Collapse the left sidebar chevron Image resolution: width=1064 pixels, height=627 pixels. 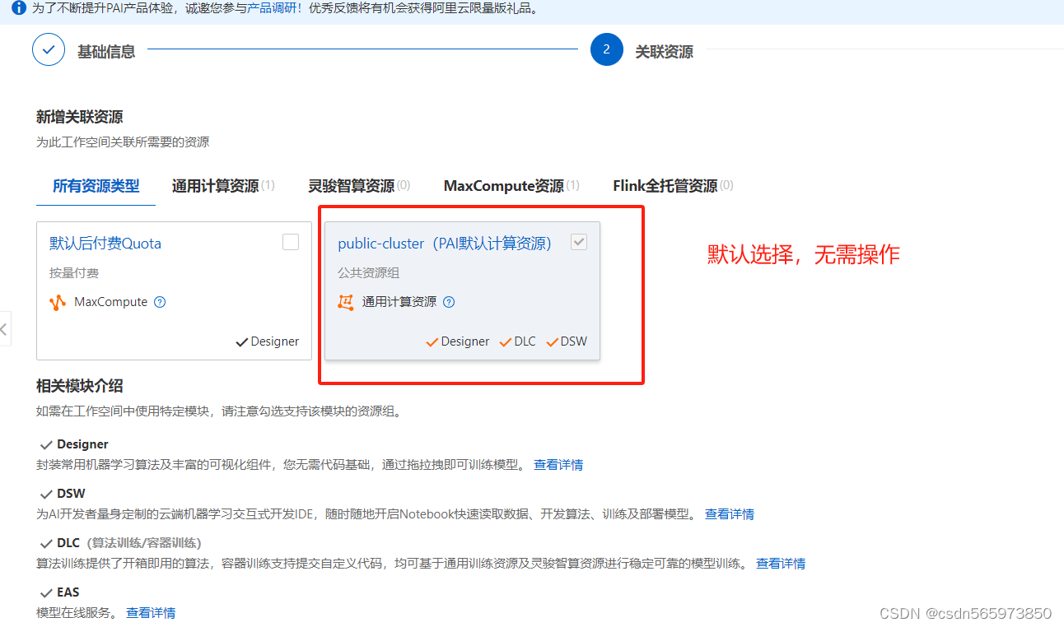pyautogui.click(x=5, y=329)
